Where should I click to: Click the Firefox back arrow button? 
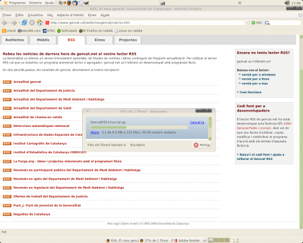(4, 23)
